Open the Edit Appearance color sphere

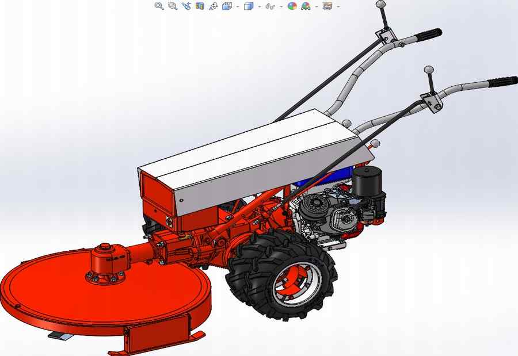point(292,6)
